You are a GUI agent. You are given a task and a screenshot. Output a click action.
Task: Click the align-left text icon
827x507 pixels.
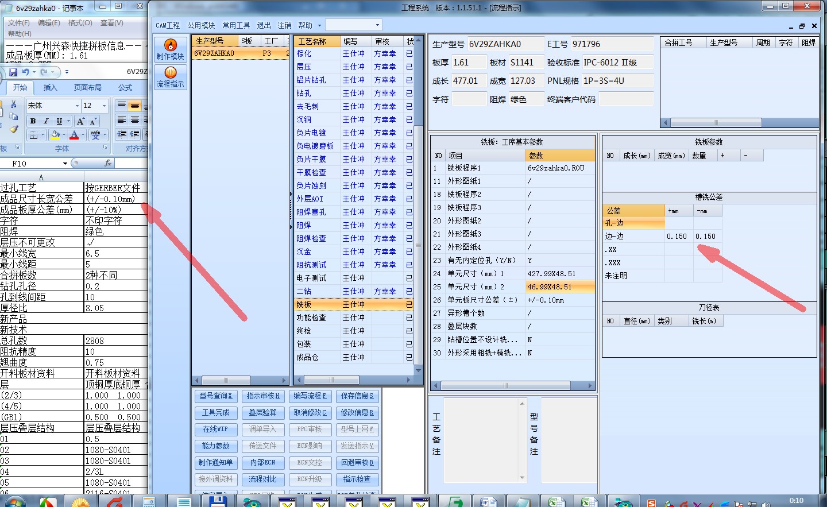click(x=122, y=119)
